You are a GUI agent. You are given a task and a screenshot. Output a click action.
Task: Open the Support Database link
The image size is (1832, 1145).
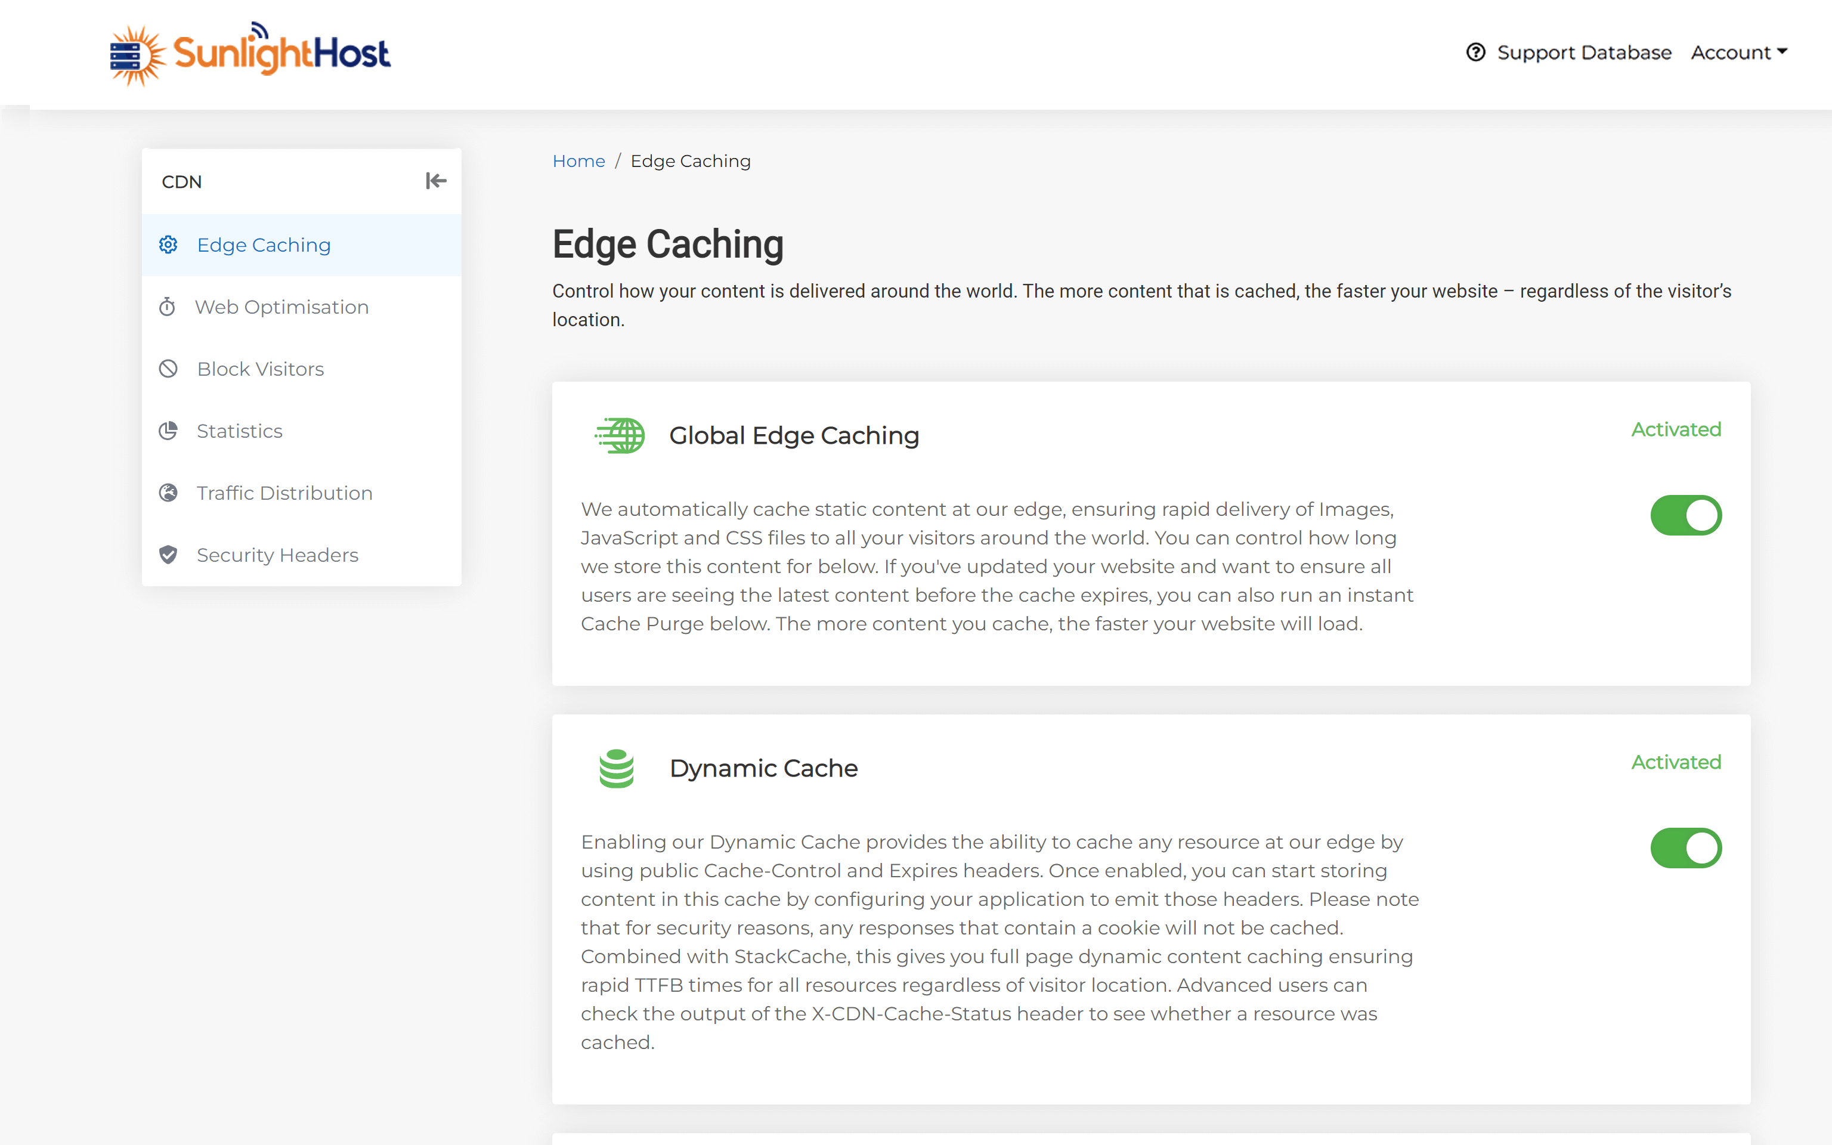coord(1584,52)
